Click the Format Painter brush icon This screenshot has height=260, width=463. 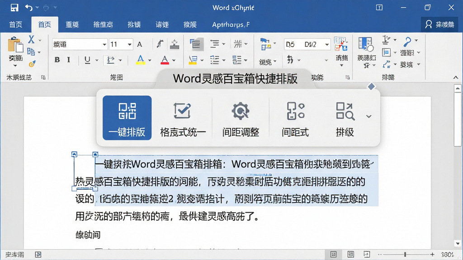[32, 64]
